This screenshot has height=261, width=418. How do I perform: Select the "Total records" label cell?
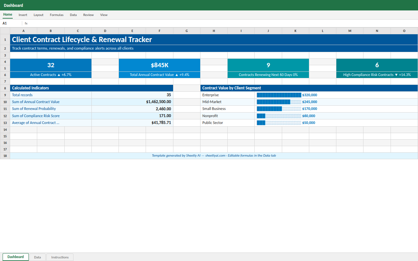(51, 95)
